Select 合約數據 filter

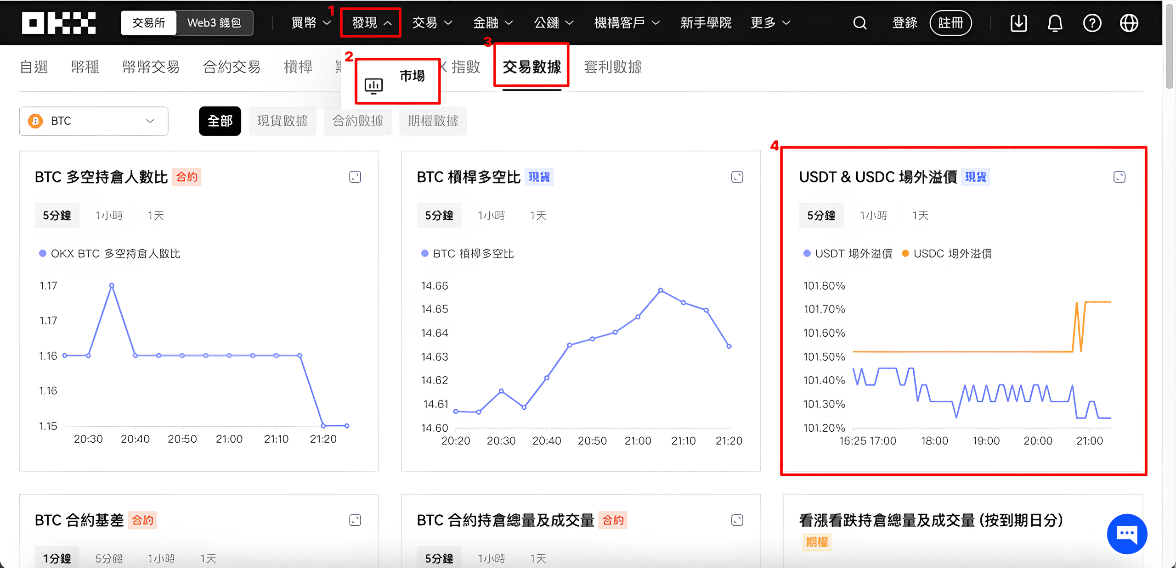pos(358,121)
